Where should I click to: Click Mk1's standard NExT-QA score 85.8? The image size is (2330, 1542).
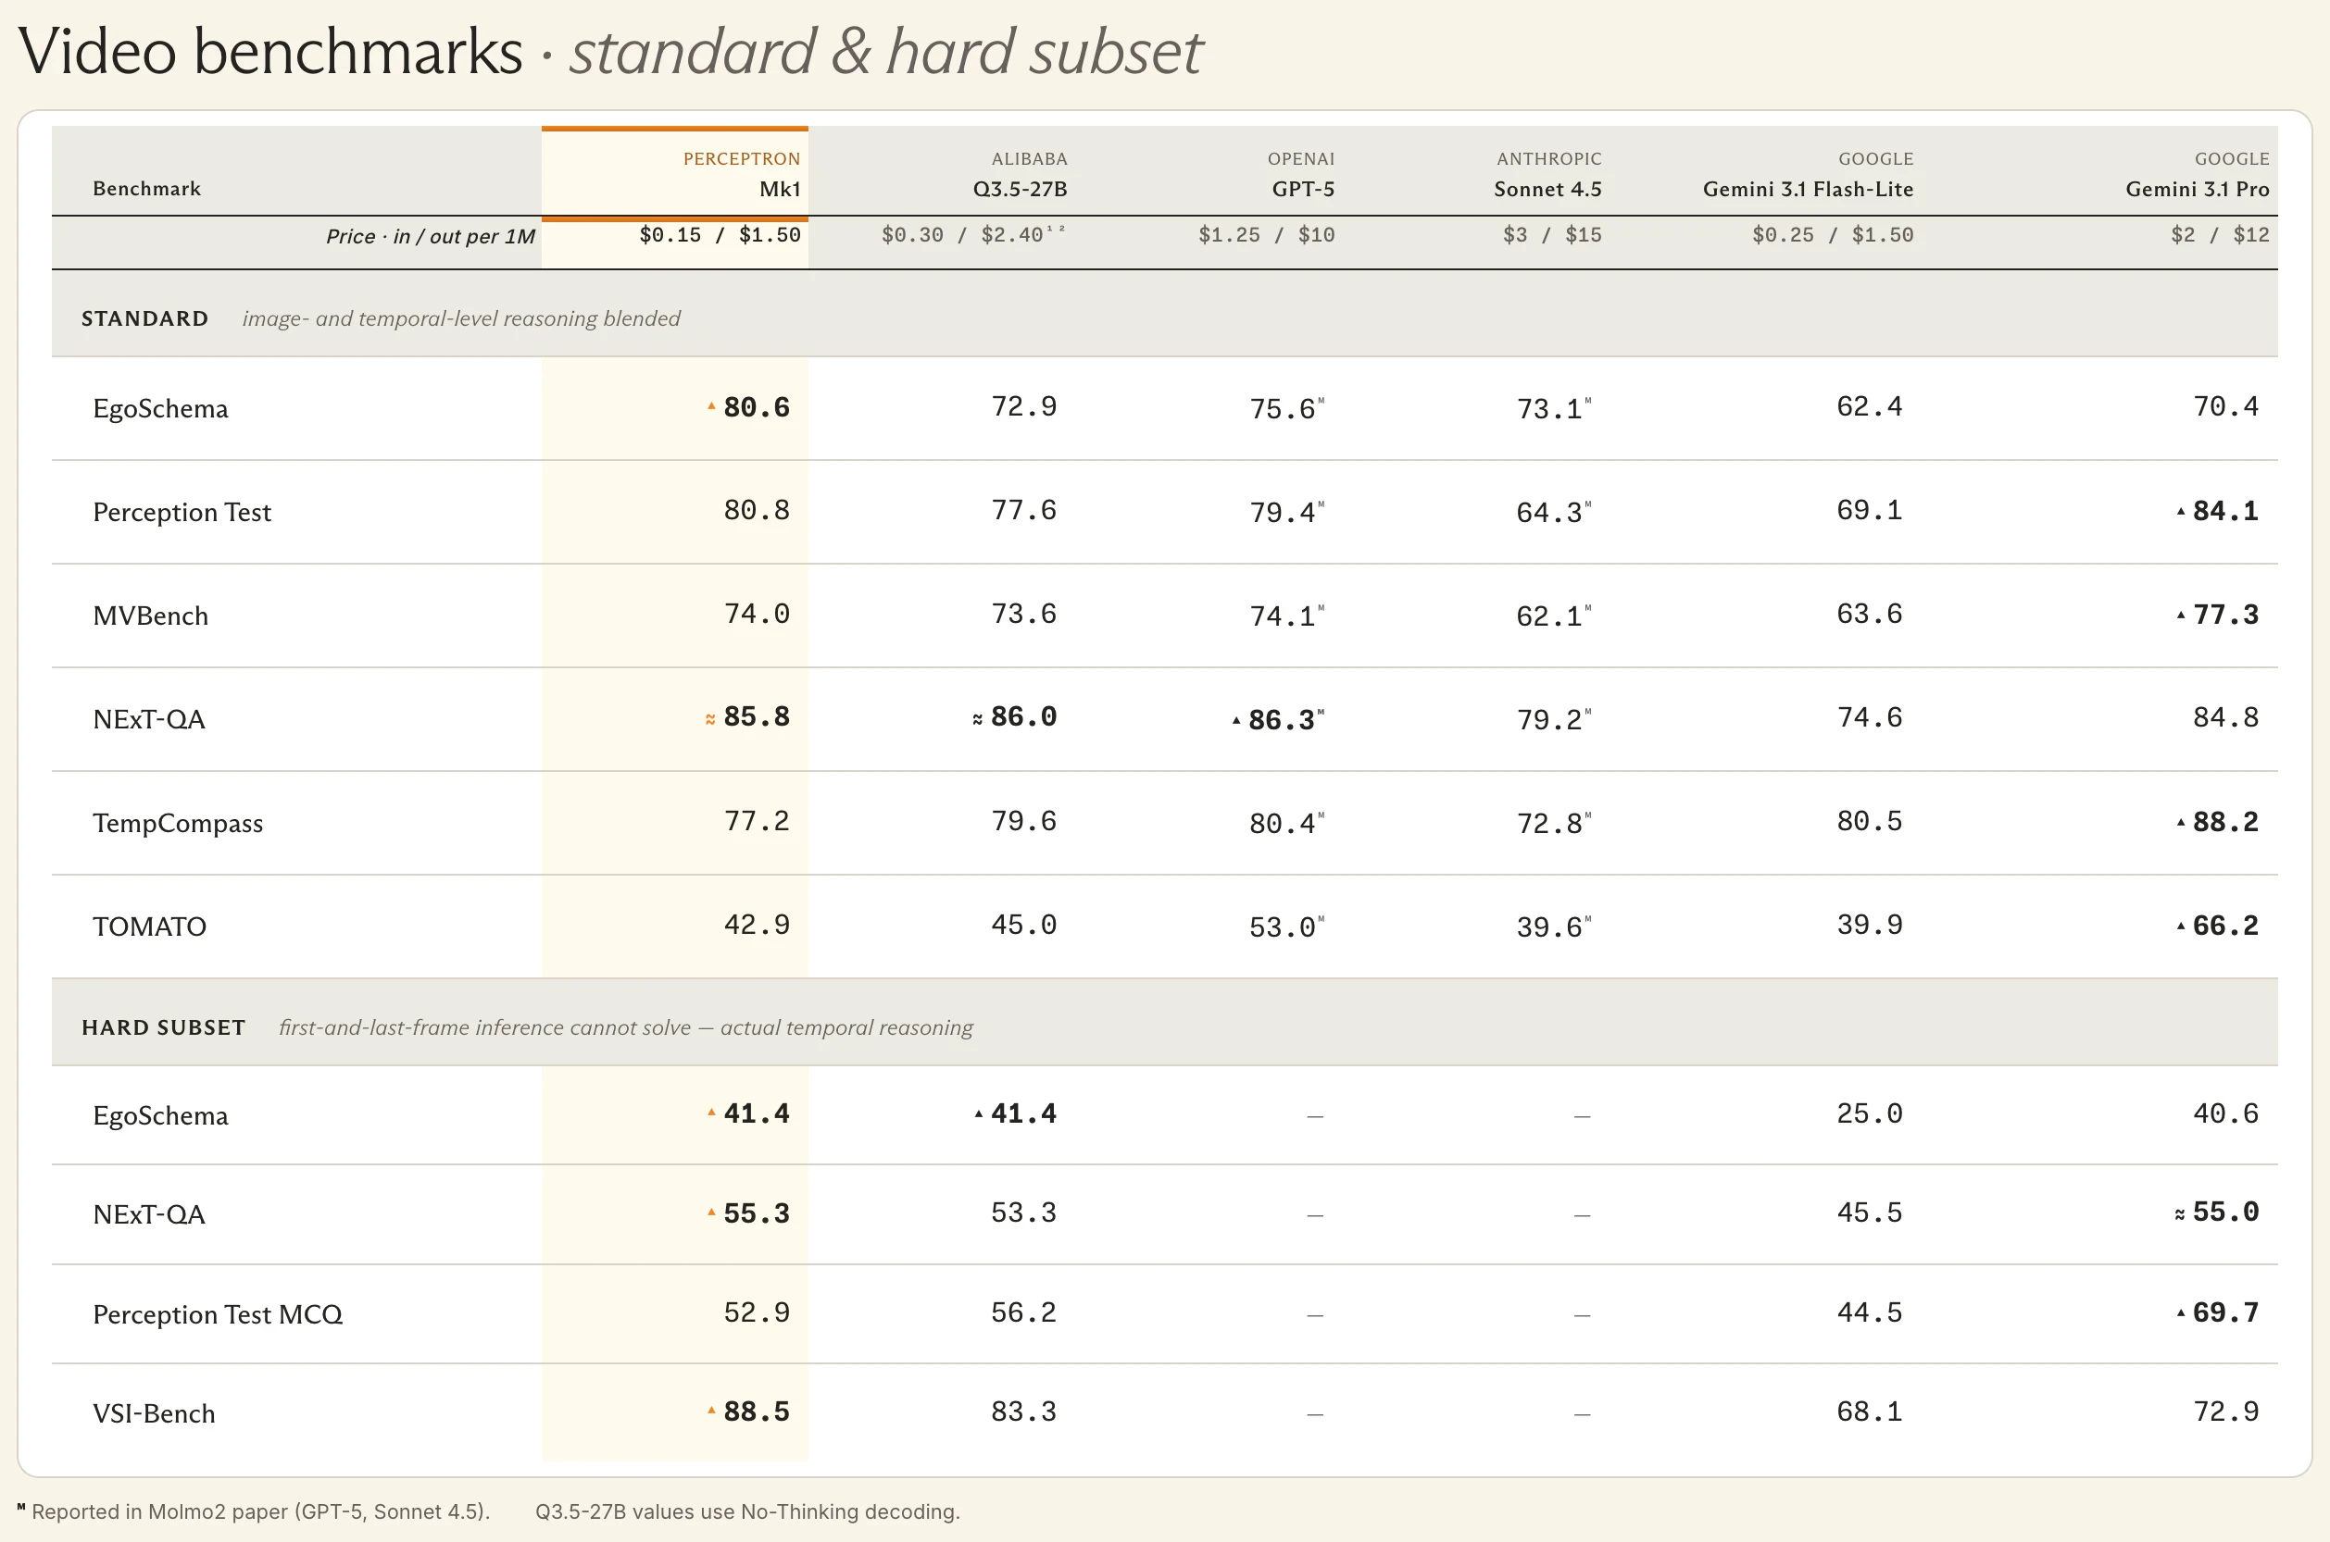click(756, 717)
